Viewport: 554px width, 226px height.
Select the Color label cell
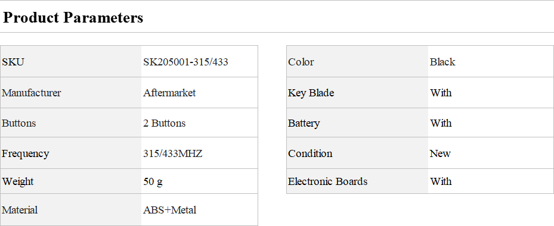pyautogui.click(x=357, y=61)
